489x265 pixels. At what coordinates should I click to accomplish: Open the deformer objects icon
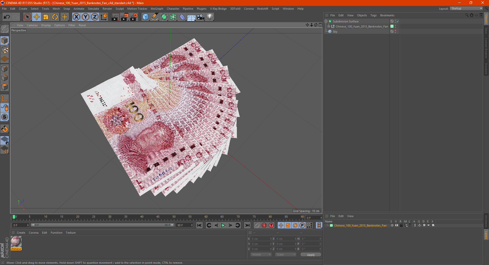point(182,17)
